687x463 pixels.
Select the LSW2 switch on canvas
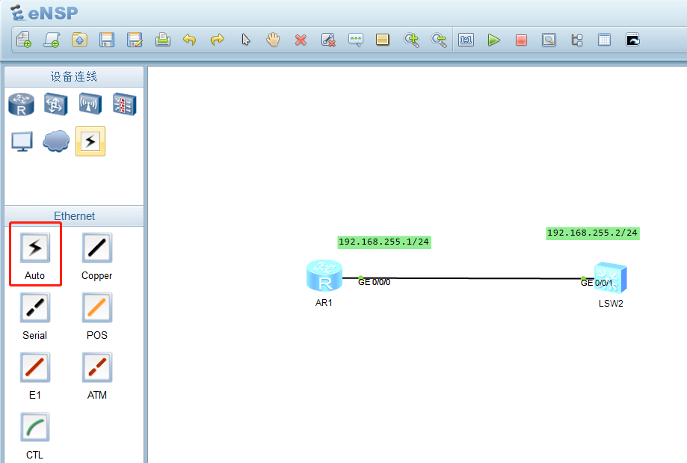coord(611,278)
